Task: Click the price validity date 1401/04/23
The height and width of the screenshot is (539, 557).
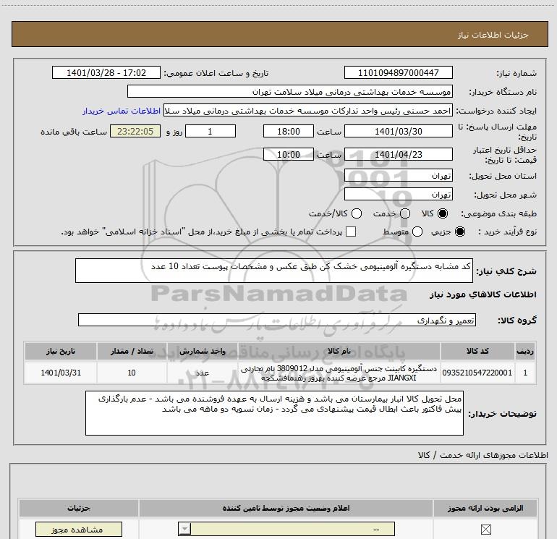Action: click(x=398, y=155)
